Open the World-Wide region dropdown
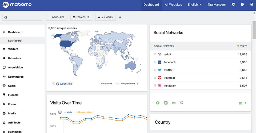Viewport: 256px width, 133px height. coord(109,84)
